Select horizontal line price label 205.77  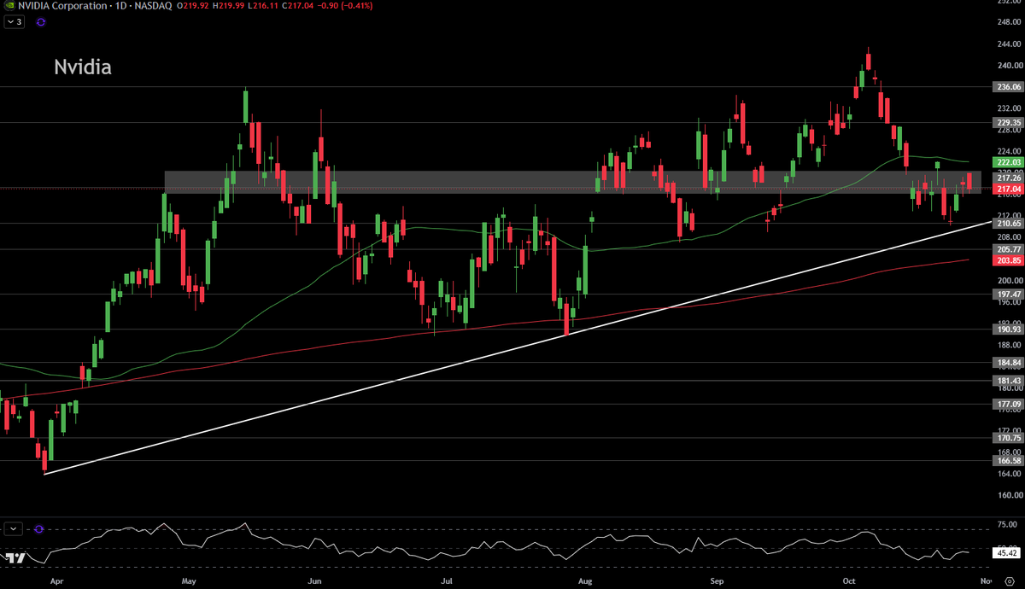1009,249
